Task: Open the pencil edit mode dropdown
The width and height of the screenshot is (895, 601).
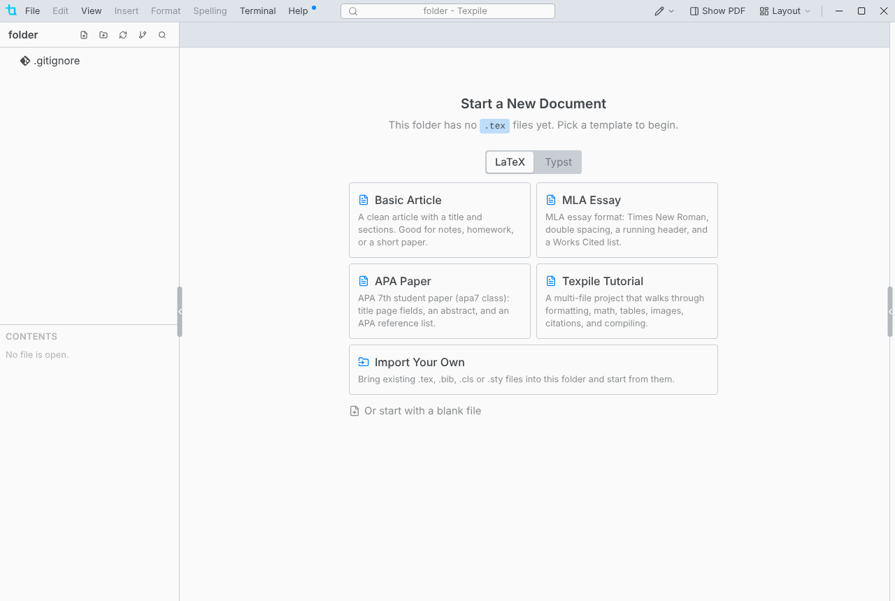Action: (x=664, y=11)
